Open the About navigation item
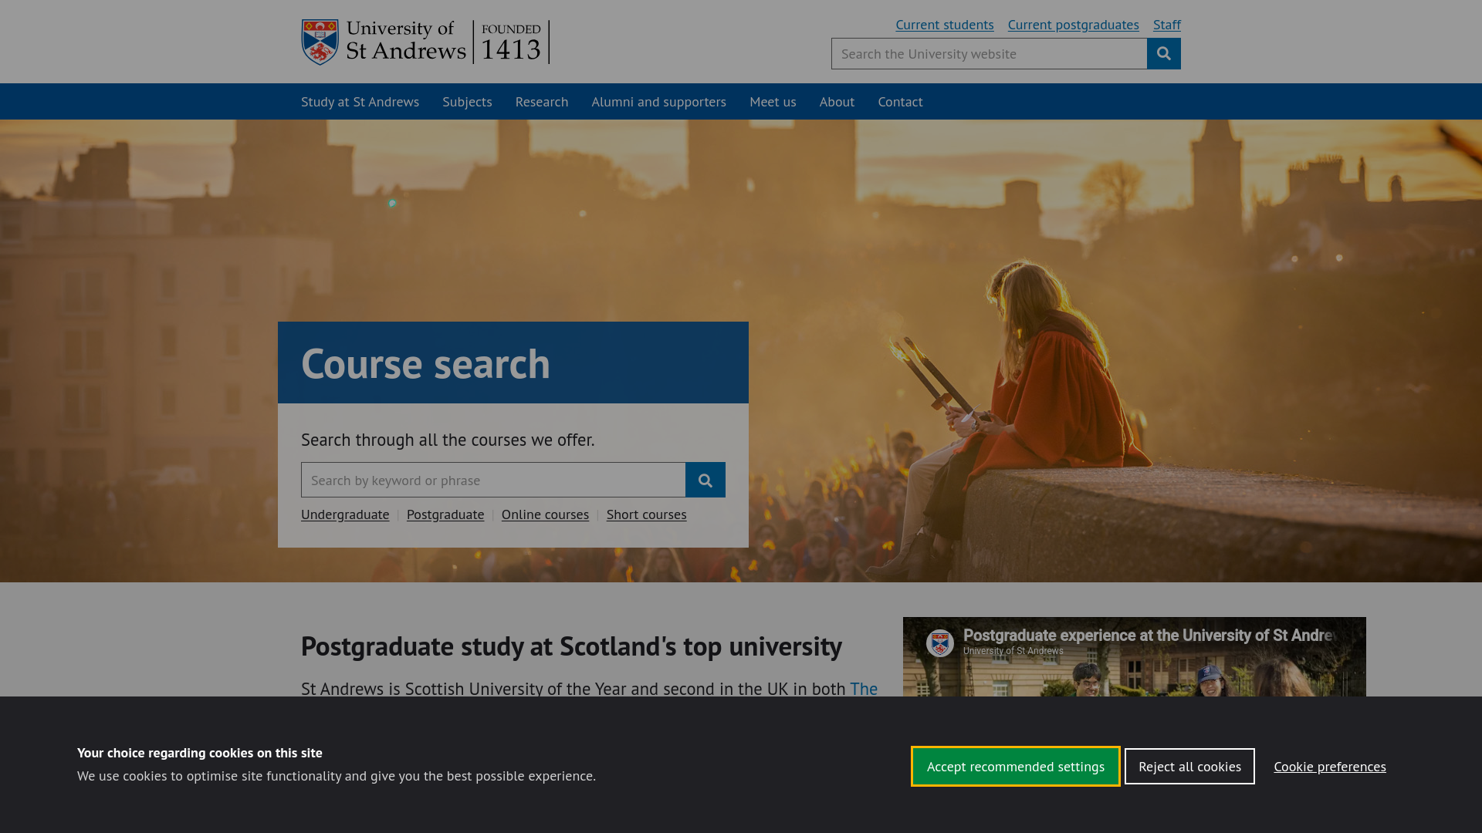The height and width of the screenshot is (833, 1482). [x=837, y=102]
